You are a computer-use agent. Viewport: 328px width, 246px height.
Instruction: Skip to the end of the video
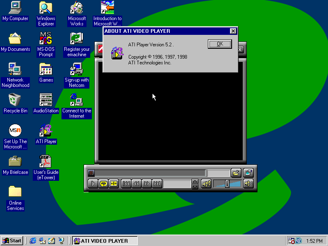157,184
